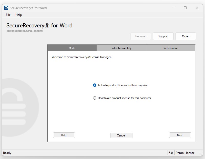Cancel the license activation wizard
The height and width of the screenshot is (159, 205).
tap(121, 135)
